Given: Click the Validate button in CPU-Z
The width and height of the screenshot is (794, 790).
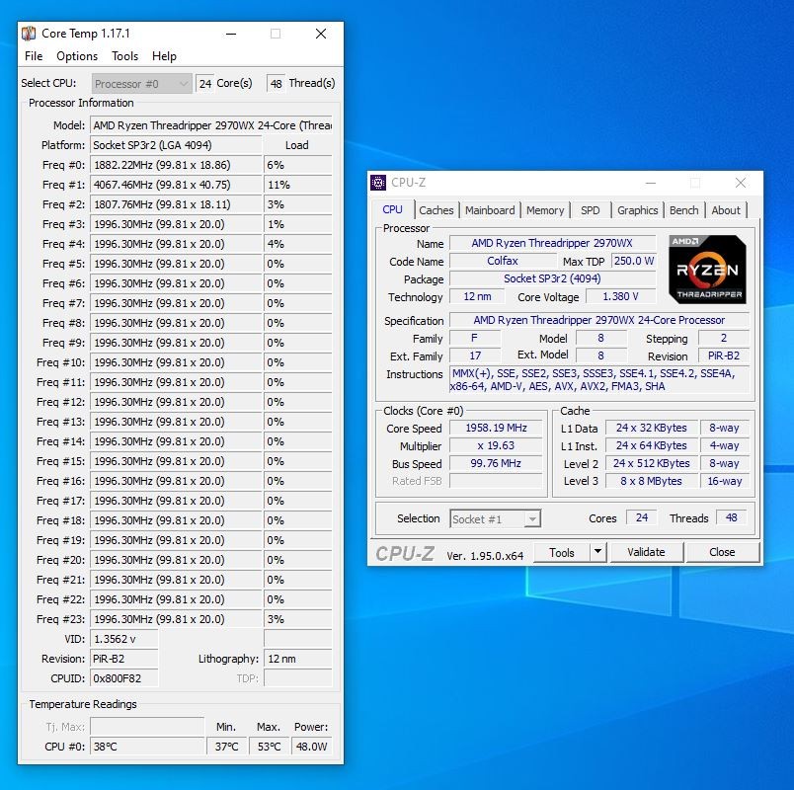Looking at the screenshot, I should (x=646, y=552).
